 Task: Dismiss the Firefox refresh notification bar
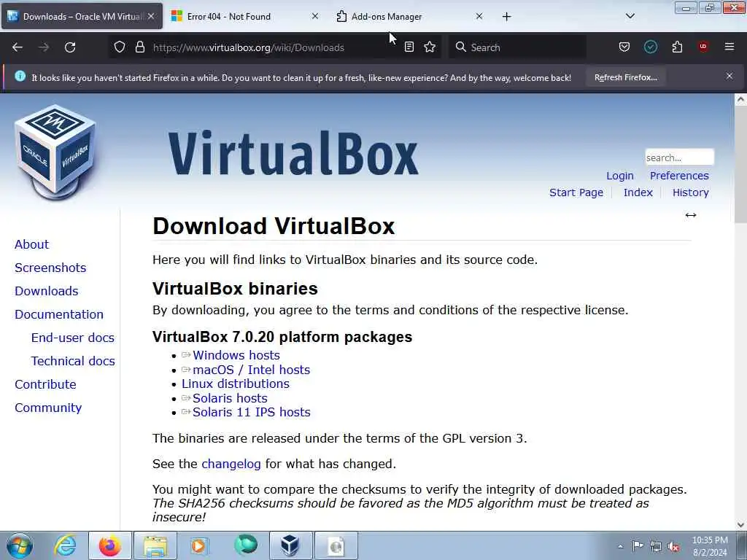point(729,76)
